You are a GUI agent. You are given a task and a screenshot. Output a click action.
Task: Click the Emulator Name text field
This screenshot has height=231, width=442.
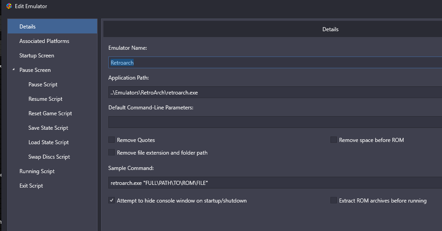pyautogui.click(x=275, y=62)
